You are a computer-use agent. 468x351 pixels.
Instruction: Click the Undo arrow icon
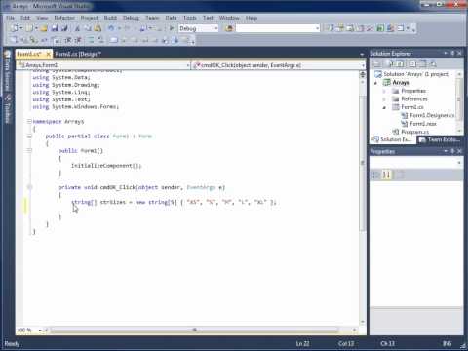tap(111, 28)
